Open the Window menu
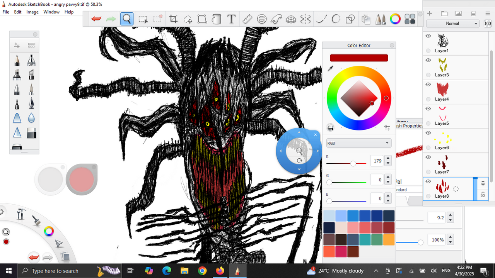495x278 pixels. tap(51, 12)
